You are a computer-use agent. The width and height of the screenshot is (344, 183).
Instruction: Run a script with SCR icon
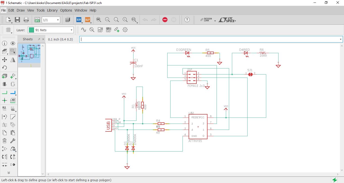tap(79, 20)
